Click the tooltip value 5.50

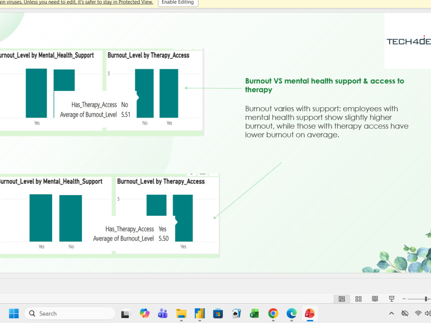pos(163,239)
